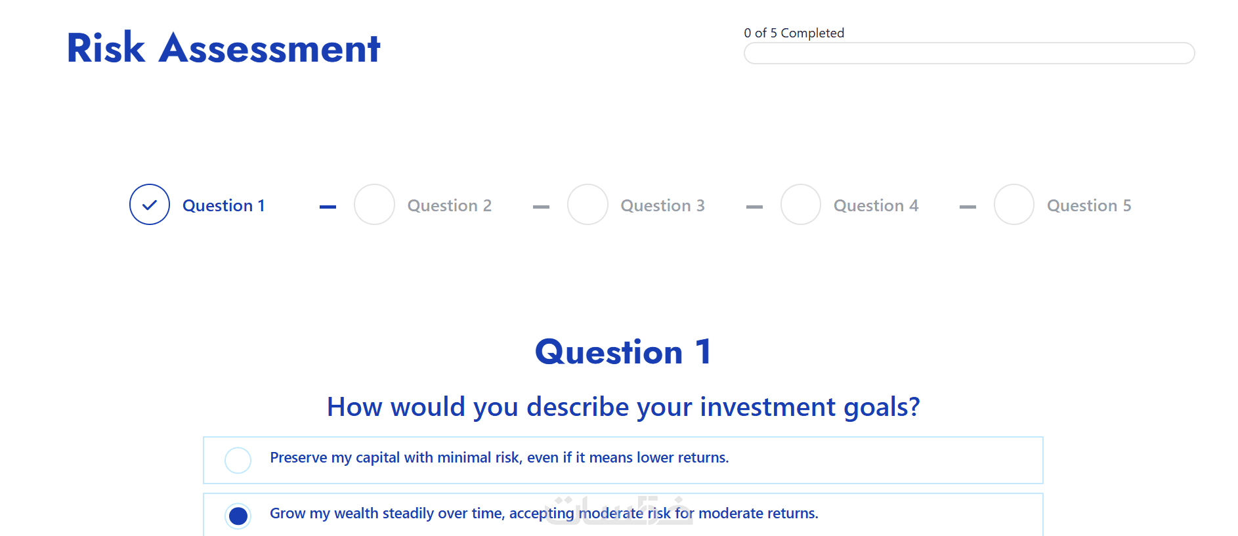Click the Question 1 step label
Image resolution: width=1238 pixels, height=536 pixels.
(224, 205)
